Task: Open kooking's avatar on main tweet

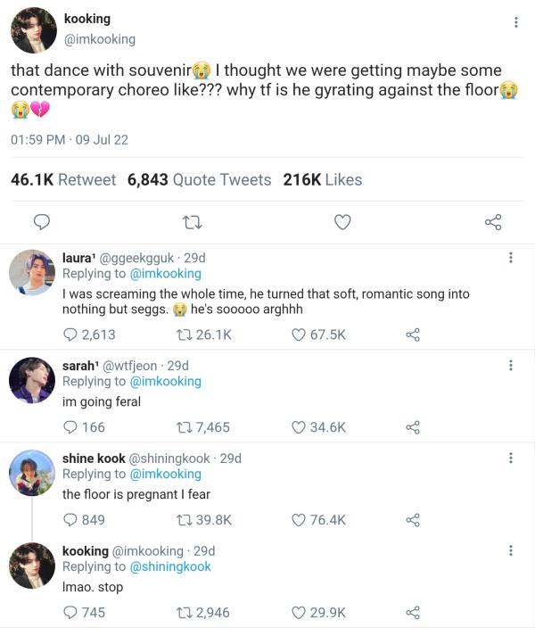Action: tap(33, 29)
